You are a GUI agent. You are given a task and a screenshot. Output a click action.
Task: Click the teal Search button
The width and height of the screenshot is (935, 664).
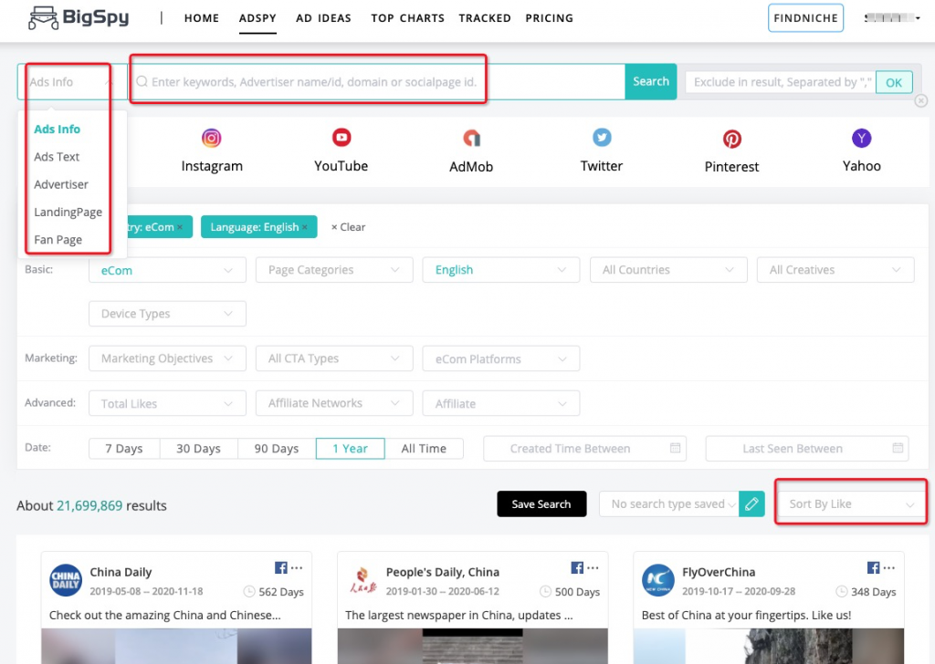[650, 81]
